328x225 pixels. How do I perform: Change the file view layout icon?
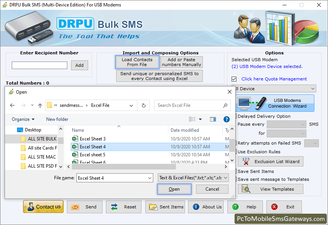point(192,119)
